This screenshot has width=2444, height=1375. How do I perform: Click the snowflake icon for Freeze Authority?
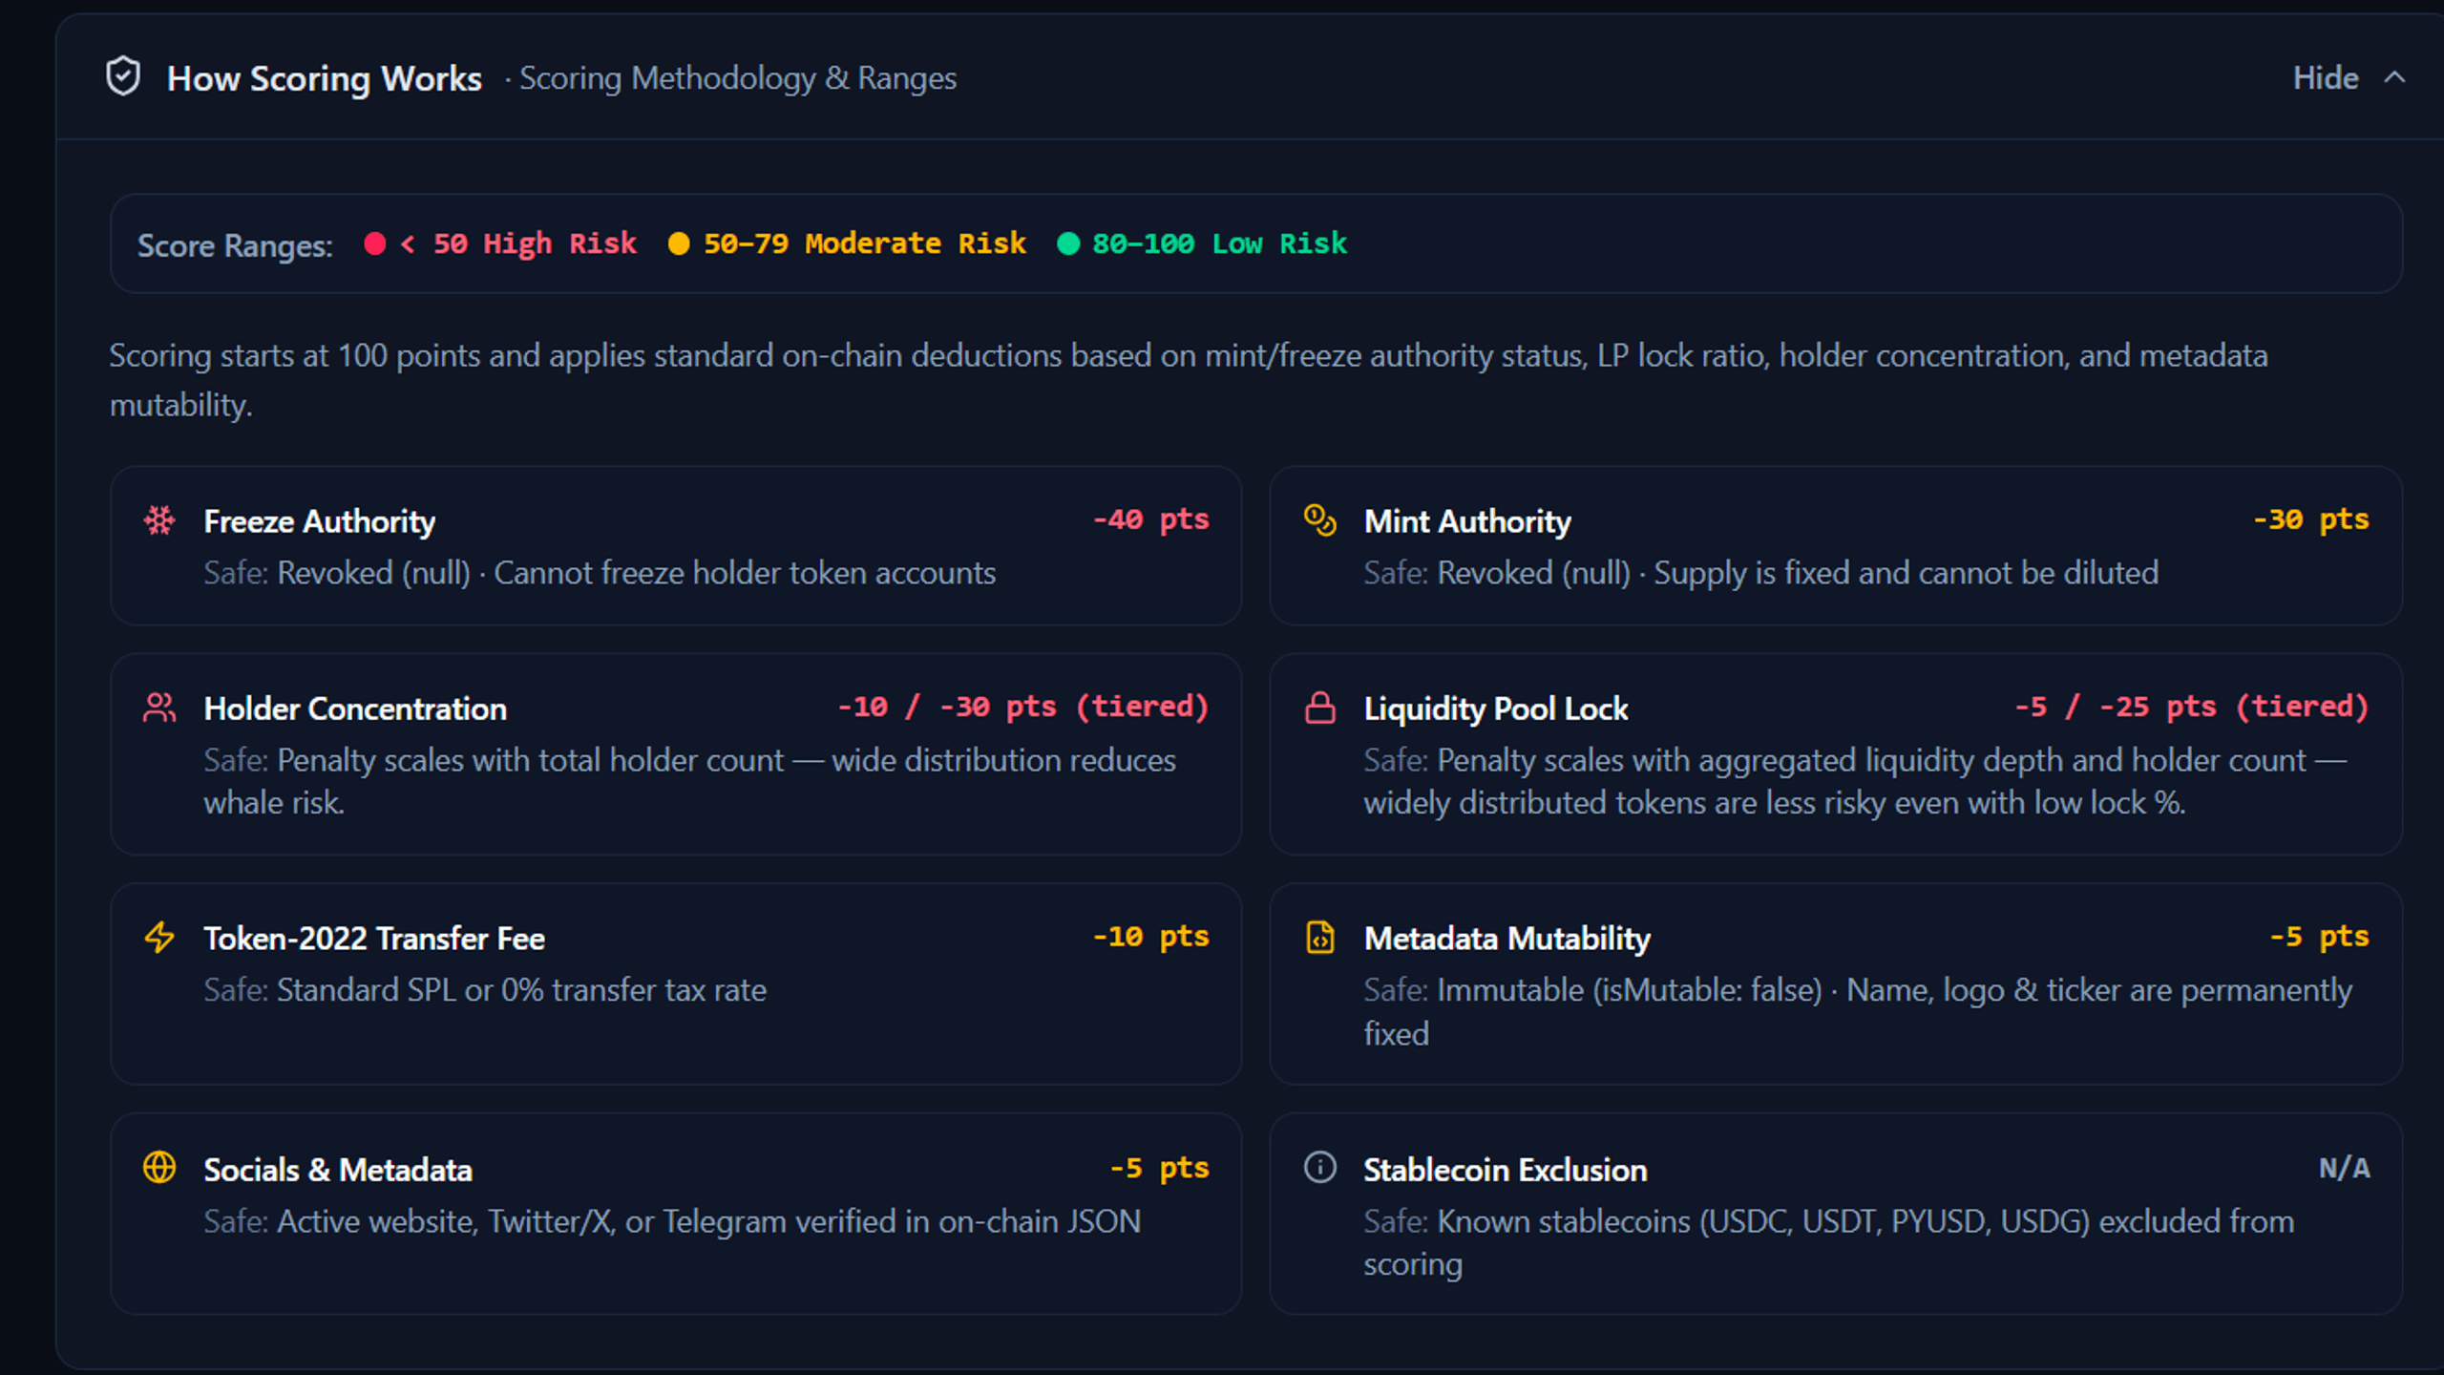[159, 520]
